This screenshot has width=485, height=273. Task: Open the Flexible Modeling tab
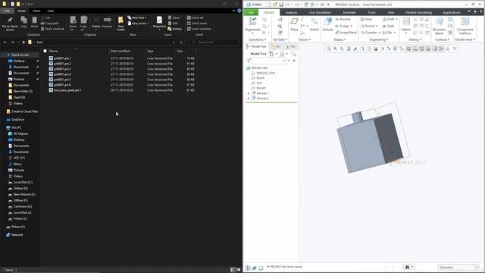418,12
